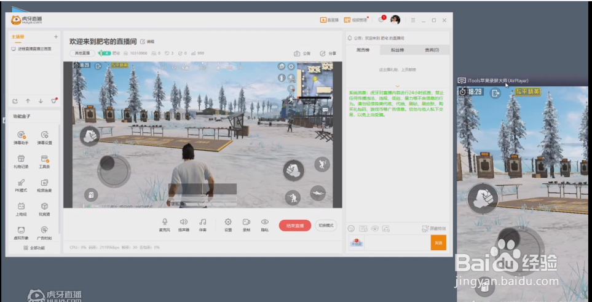
Task: Open the 广告时刻 feature
Action: 44,233
